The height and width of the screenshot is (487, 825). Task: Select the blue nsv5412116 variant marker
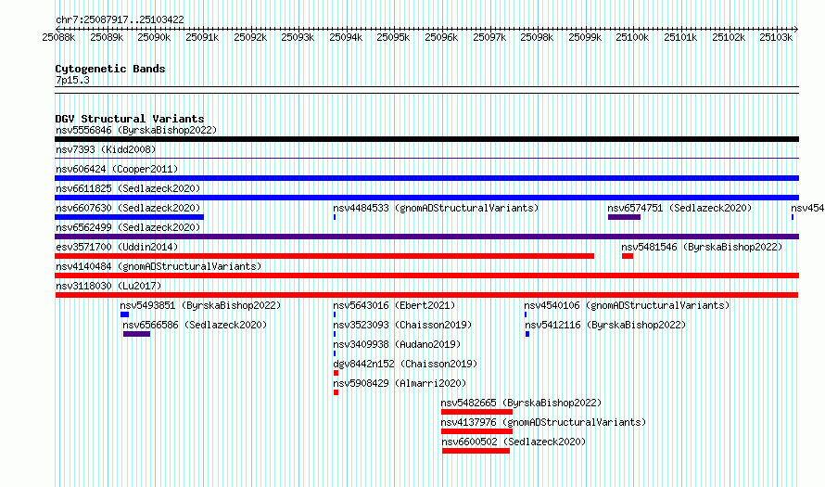[527, 334]
